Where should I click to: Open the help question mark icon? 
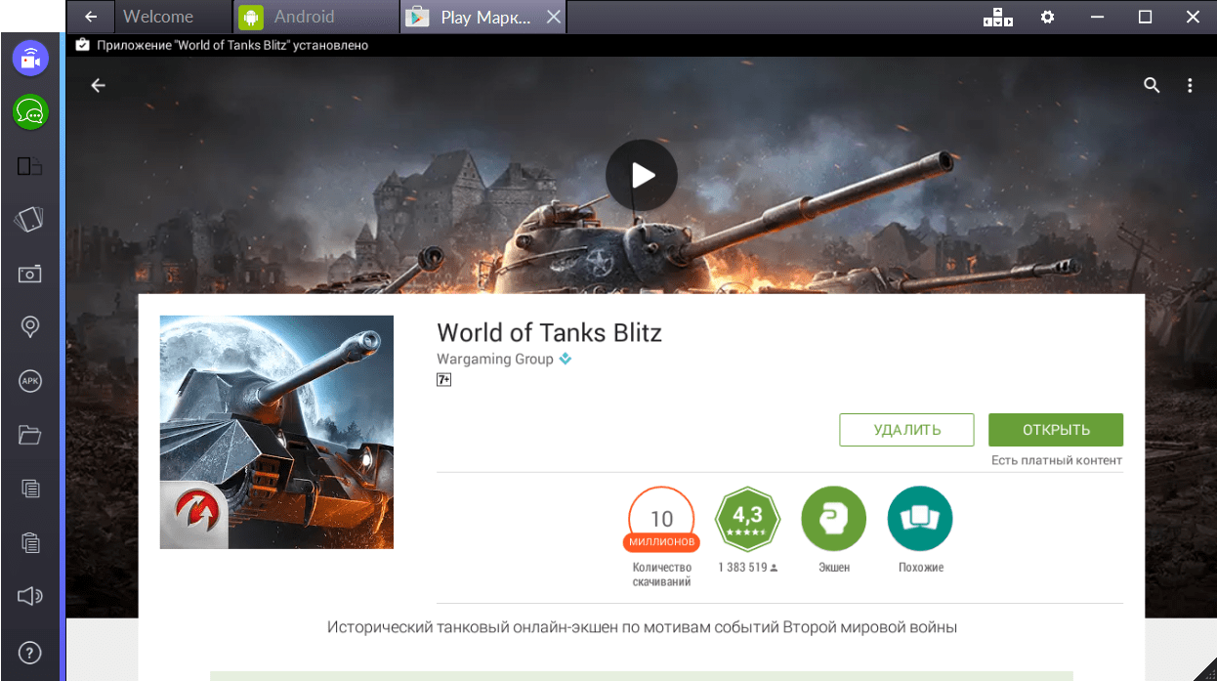click(30, 652)
